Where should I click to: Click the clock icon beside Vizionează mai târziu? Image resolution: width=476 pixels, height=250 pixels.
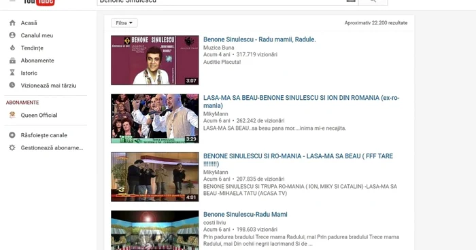click(12, 85)
